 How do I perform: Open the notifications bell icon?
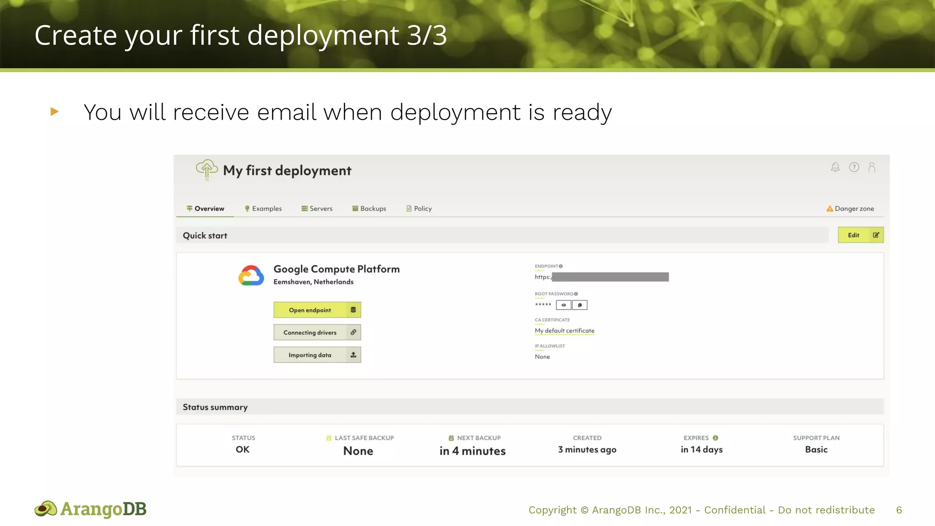835,167
